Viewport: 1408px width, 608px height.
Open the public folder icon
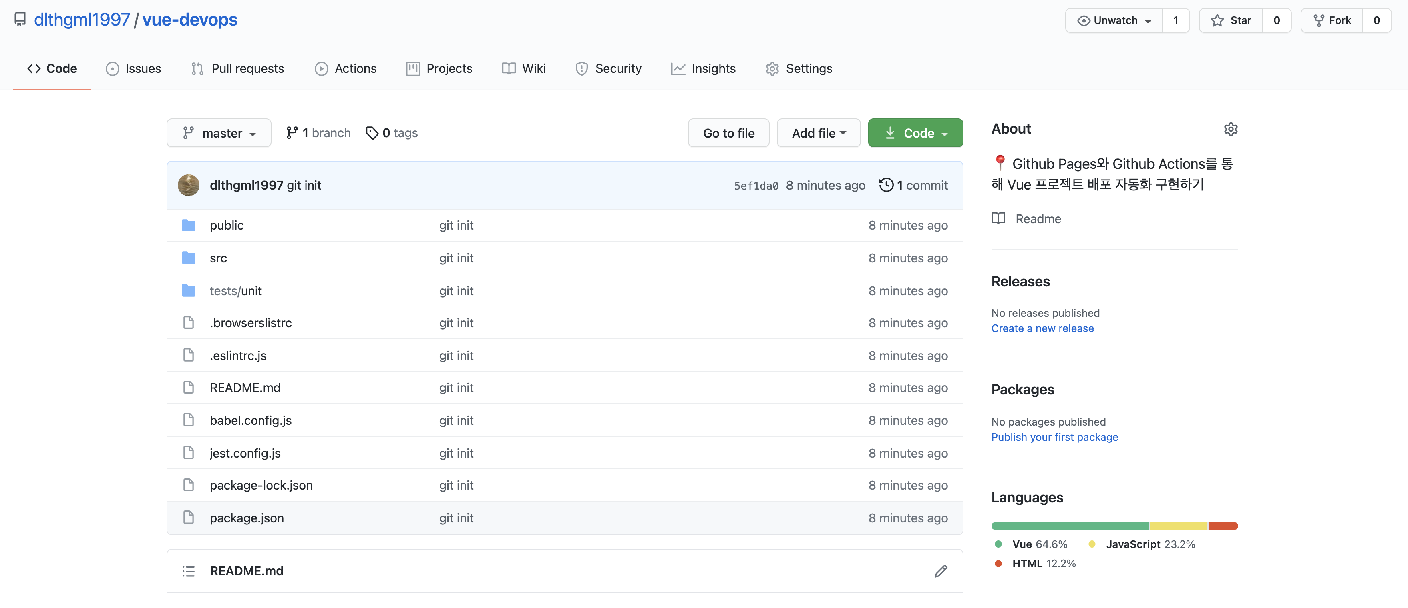(189, 226)
